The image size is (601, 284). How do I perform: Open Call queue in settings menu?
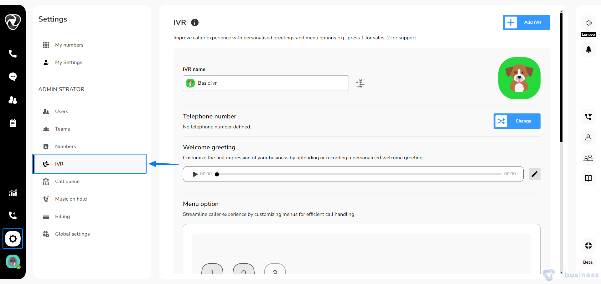[x=67, y=182]
